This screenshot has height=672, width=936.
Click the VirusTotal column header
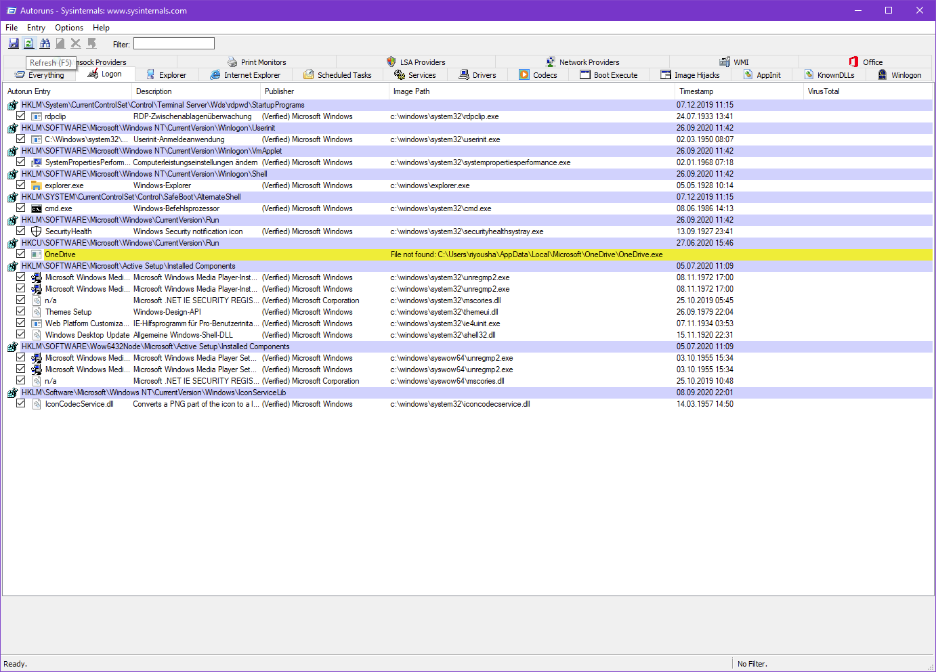[868, 91]
